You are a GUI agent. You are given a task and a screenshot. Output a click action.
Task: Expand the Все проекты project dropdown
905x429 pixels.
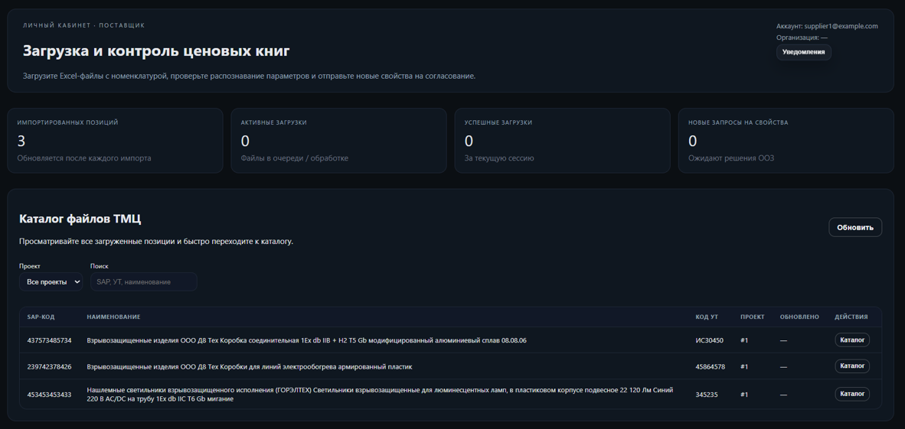(x=51, y=282)
